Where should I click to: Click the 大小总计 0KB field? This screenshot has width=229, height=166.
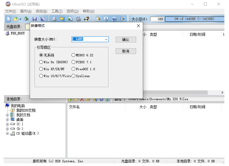pos(157,19)
